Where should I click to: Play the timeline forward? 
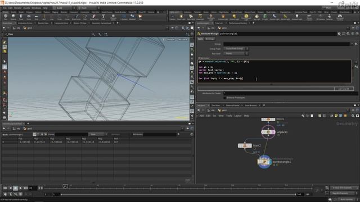(x=20, y=188)
